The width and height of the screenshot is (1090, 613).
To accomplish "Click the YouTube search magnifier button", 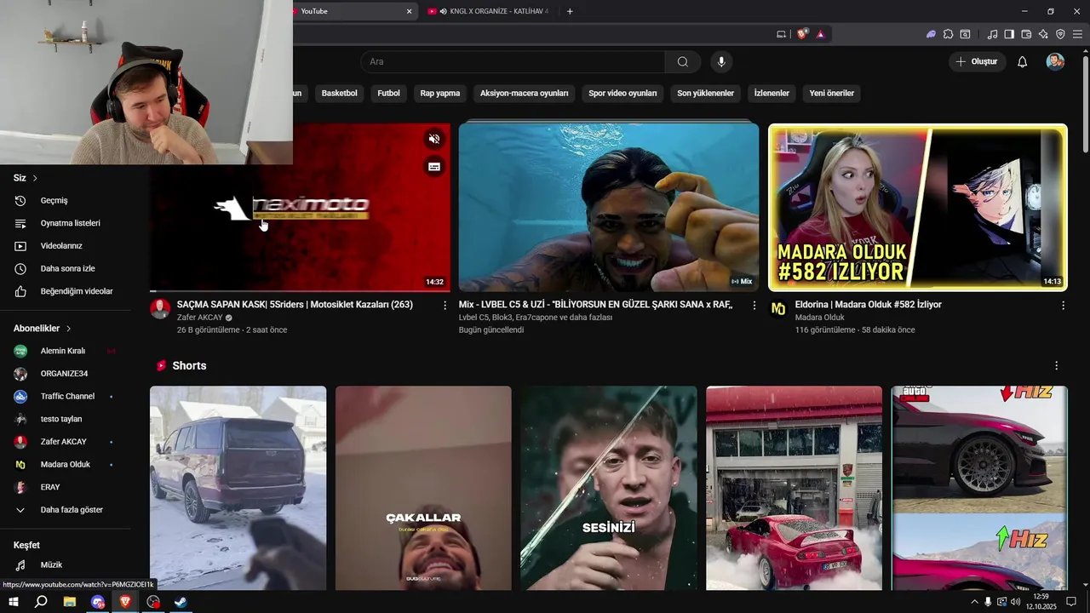I will 683,61.
